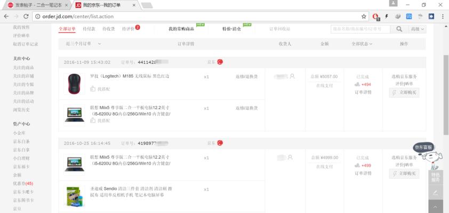Click 立即购买 button in first order
Screen dimensions: 449x213
[404, 93]
